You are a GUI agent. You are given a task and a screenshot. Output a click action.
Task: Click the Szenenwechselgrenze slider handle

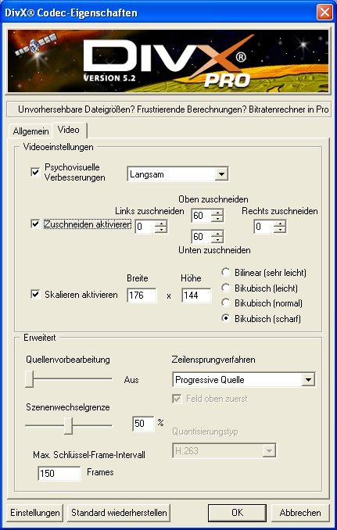point(69,425)
